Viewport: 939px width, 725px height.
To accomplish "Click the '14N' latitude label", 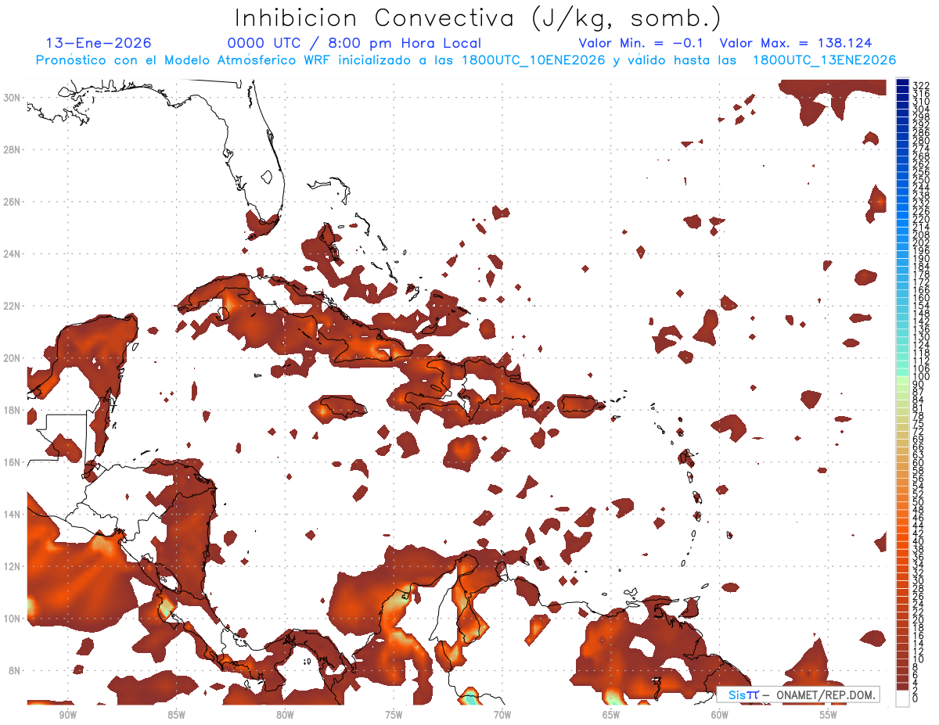I will tap(13, 515).
